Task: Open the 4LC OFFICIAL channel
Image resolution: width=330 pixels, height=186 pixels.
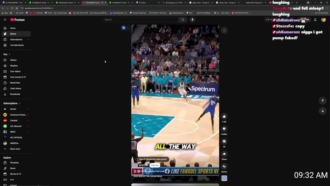Action: coord(16,137)
